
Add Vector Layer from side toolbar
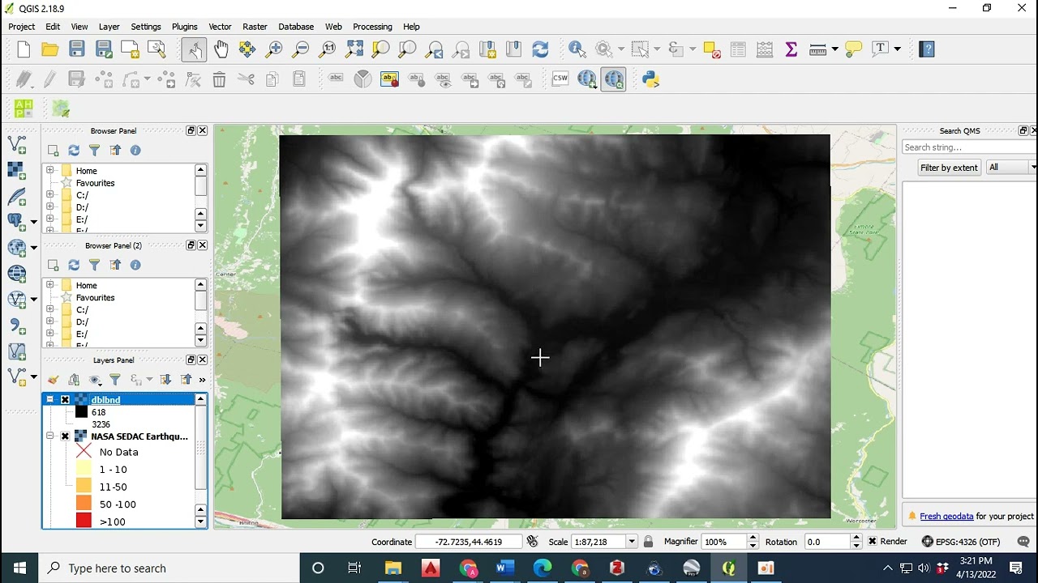(x=17, y=145)
